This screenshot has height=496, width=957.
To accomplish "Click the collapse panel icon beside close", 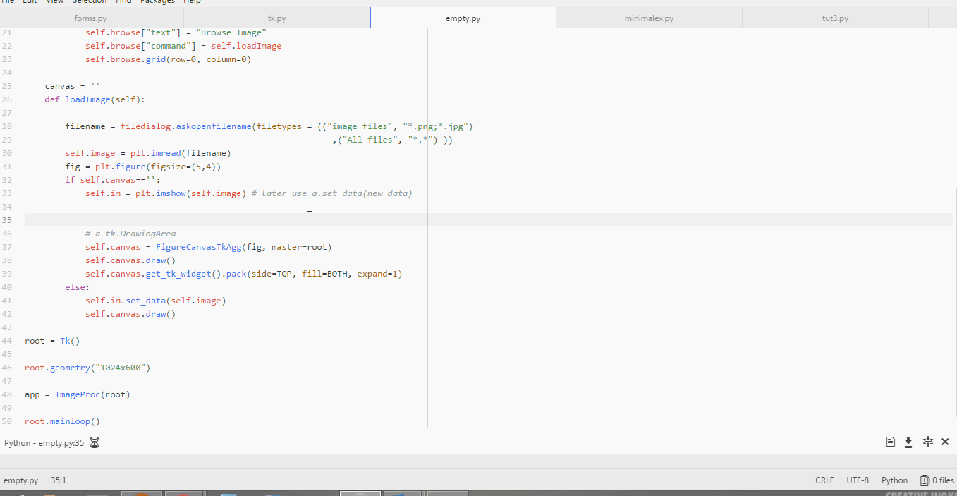I will point(928,442).
